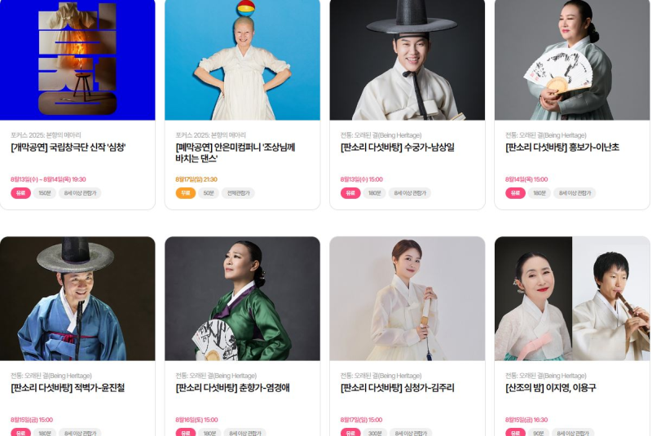Open title link [폐막공연] 안은미컴퍼니 '조상님께 바치는 댄스'
This screenshot has height=436, width=652.
[236, 153]
